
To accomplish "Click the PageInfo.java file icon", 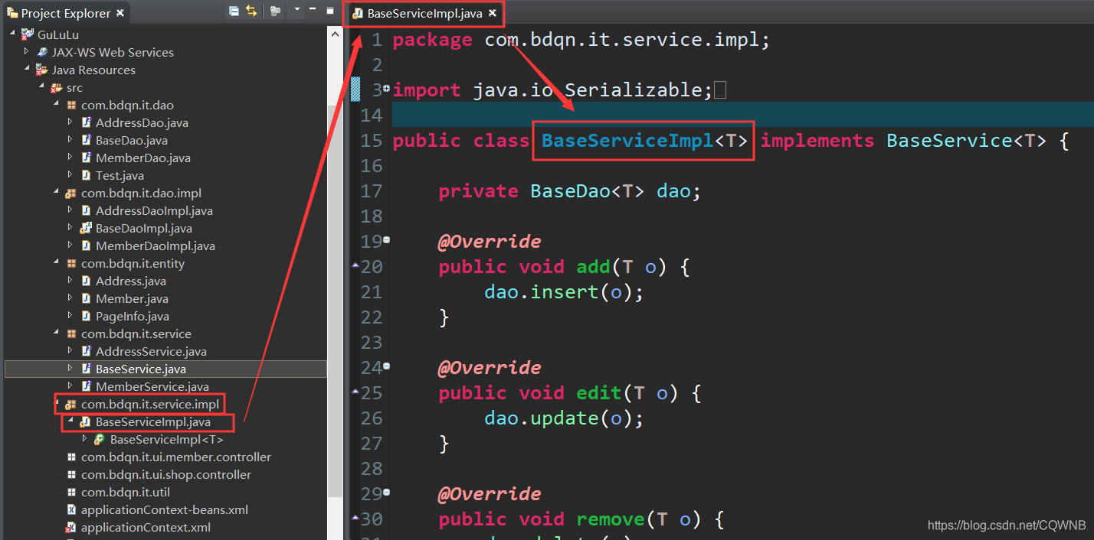I will [87, 316].
